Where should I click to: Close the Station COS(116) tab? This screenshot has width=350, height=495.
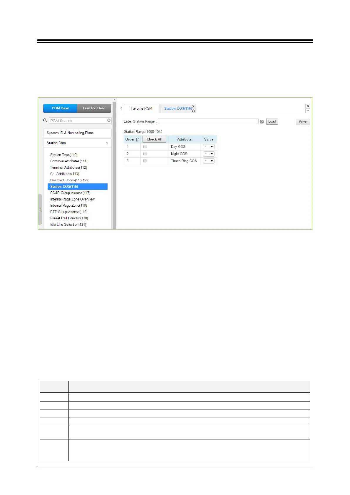(x=193, y=106)
